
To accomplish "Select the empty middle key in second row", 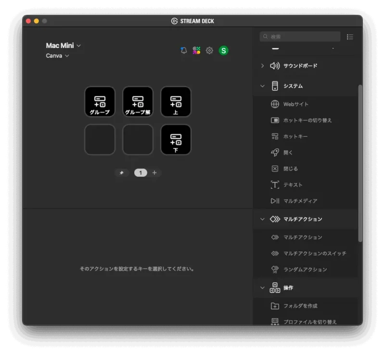I will [138, 139].
